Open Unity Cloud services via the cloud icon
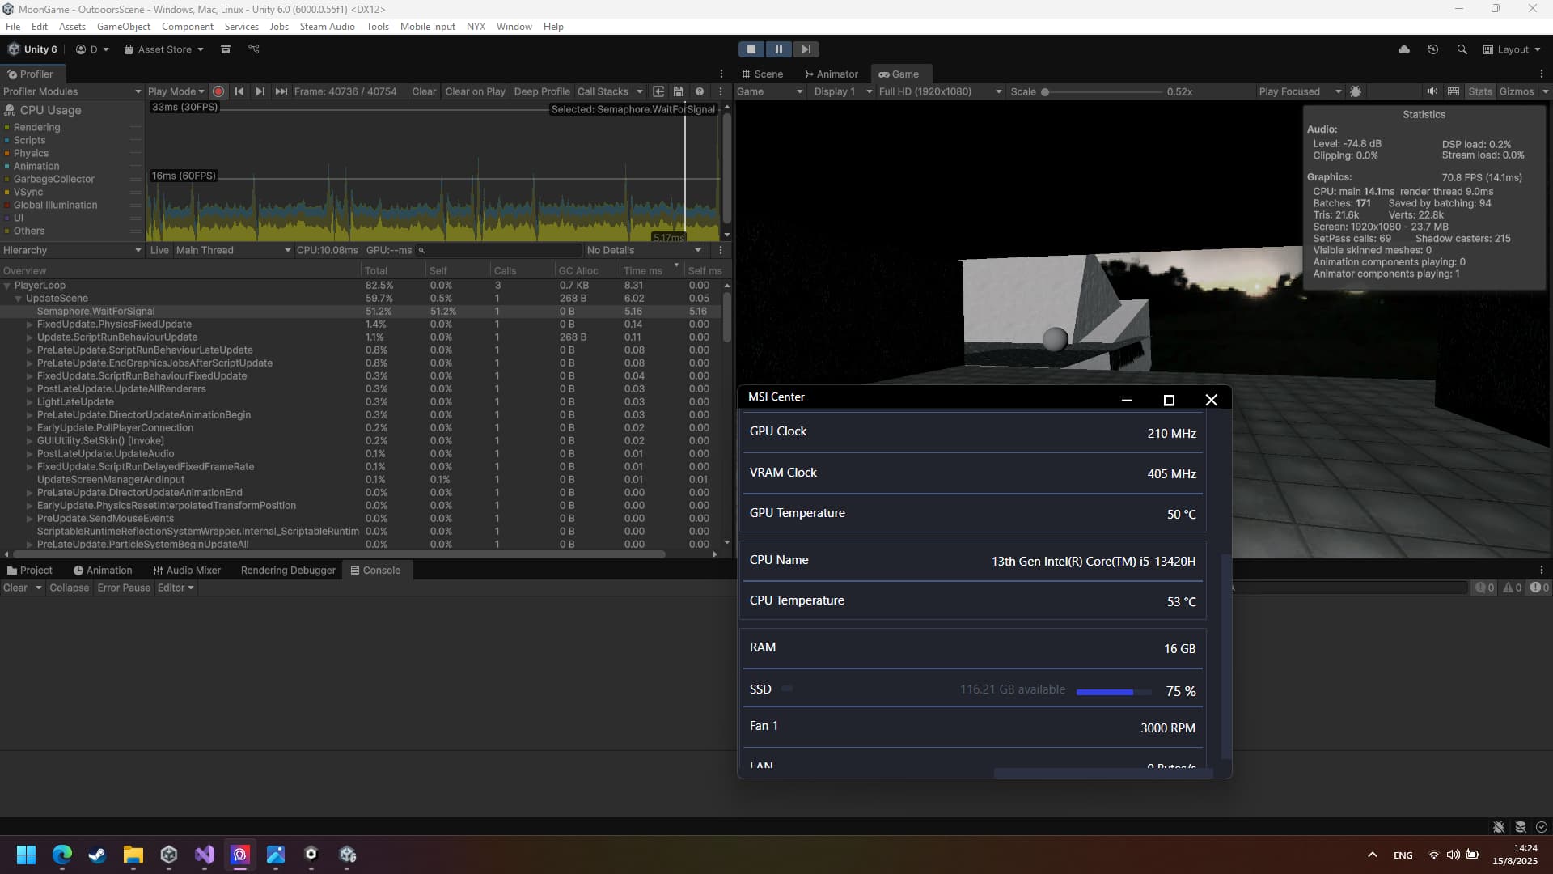This screenshot has height=874, width=1553. [x=1405, y=49]
